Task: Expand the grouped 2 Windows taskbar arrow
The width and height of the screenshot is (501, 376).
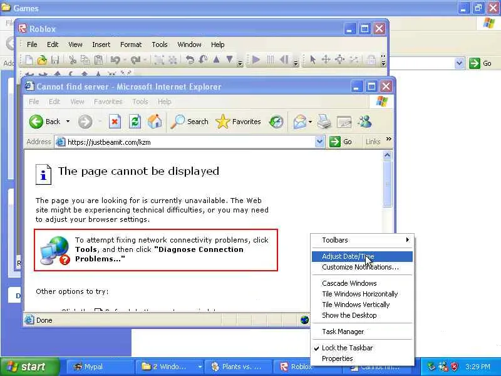Action: (x=200, y=367)
